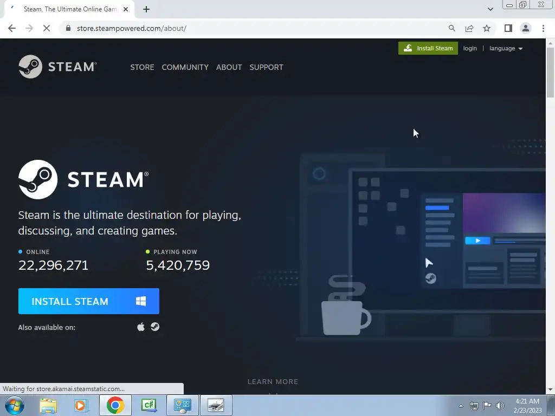Switch to the Chrome taskbar button
Image resolution: width=555 pixels, height=416 pixels.
115,405
